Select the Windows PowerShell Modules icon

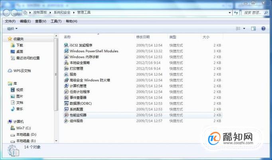(x=66, y=51)
